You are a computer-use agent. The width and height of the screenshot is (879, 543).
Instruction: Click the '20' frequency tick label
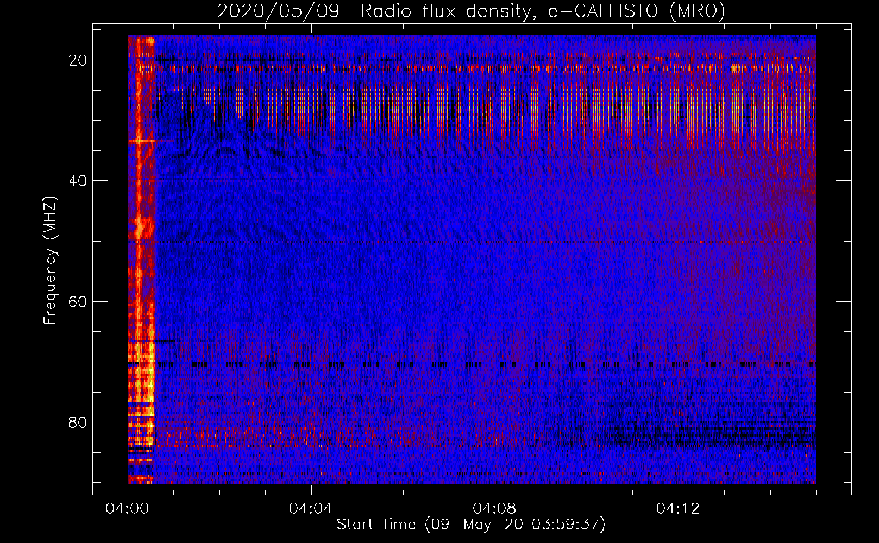click(78, 60)
